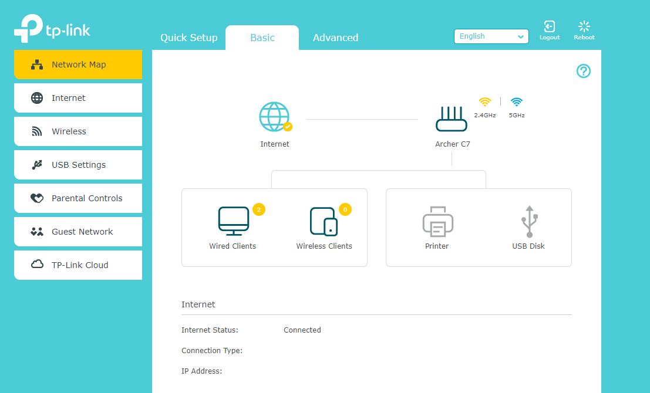Switch to the Advanced tab
The width and height of the screenshot is (650, 393).
[335, 38]
